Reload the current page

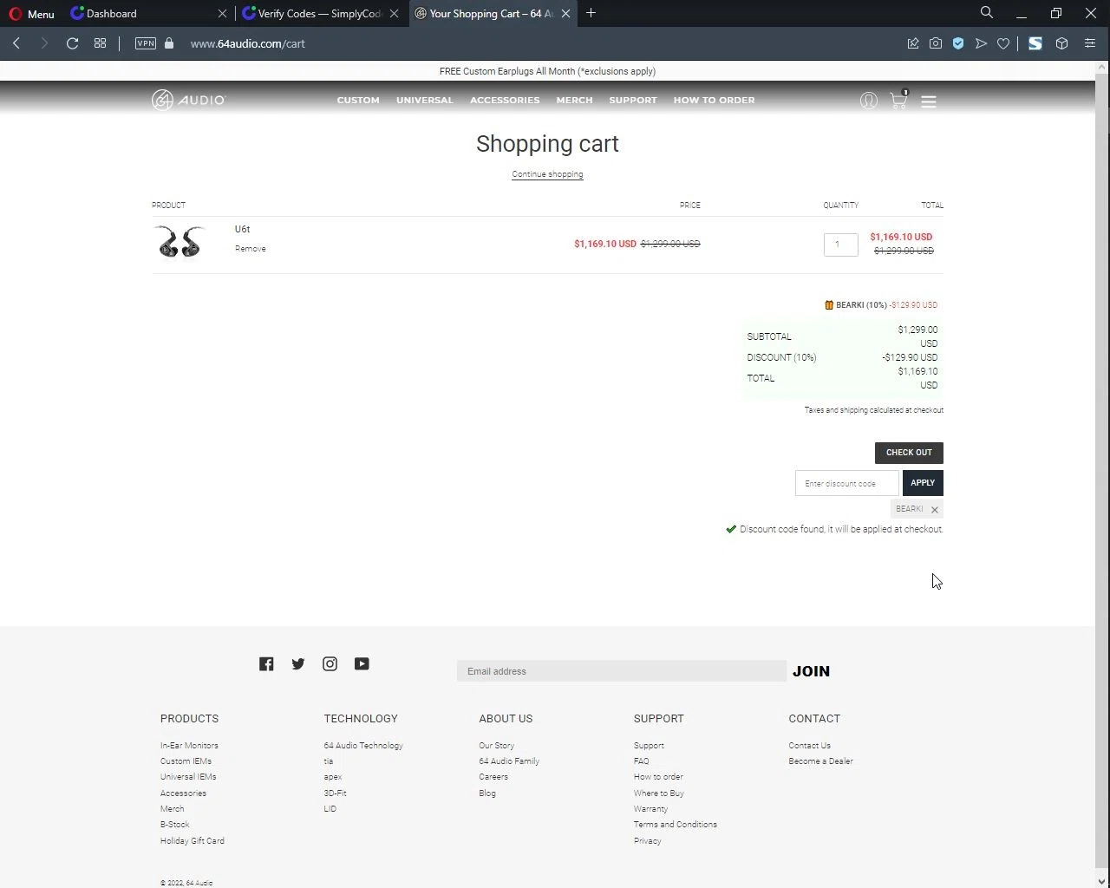pyautogui.click(x=72, y=43)
